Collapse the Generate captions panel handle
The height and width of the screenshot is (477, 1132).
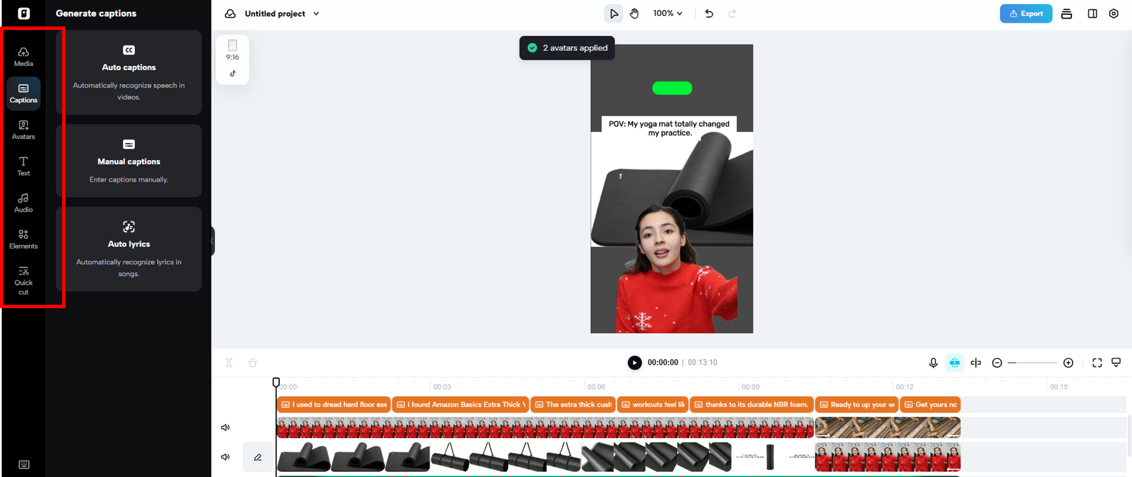[x=212, y=241]
